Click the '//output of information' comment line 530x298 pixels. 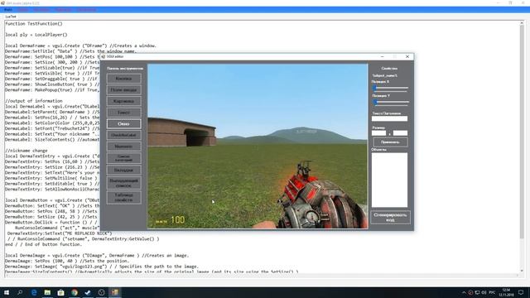point(34,101)
